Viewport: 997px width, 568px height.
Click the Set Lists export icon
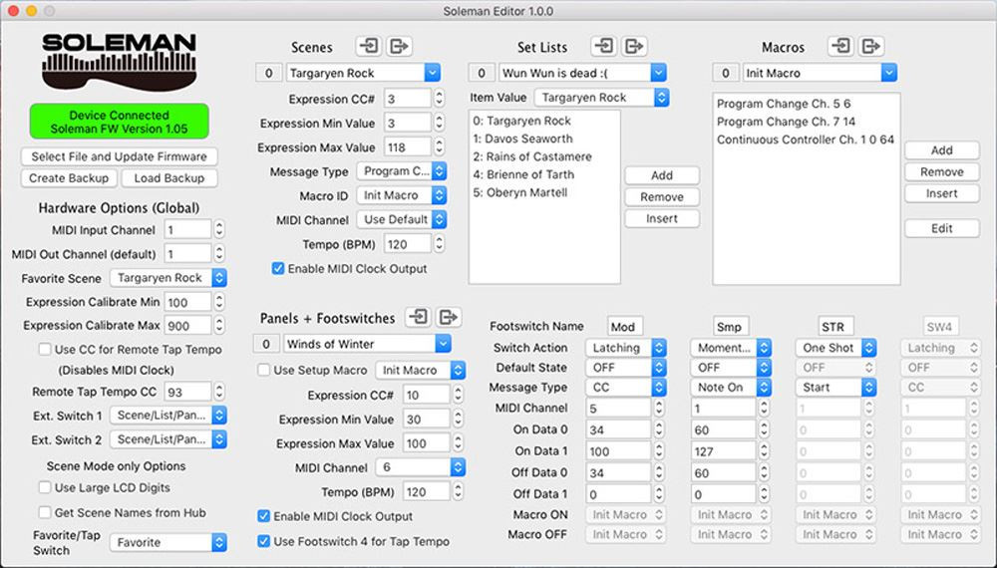click(634, 46)
